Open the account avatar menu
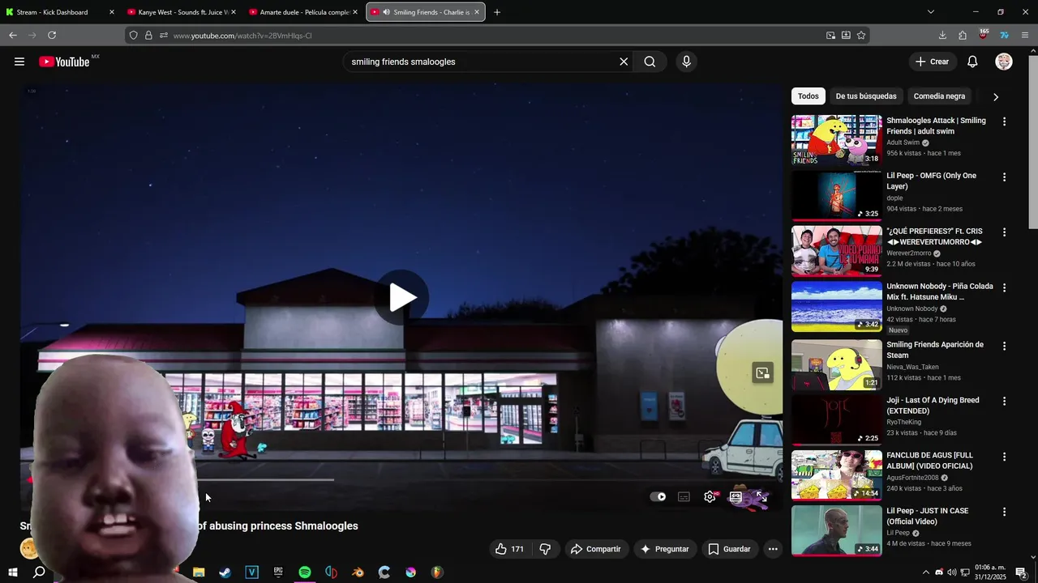 (x=1004, y=62)
